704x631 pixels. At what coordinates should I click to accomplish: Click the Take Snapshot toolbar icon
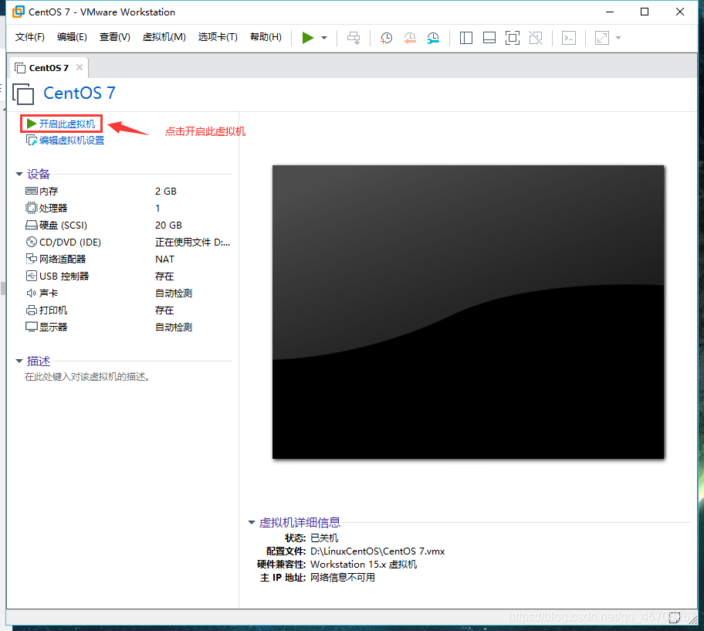point(386,37)
